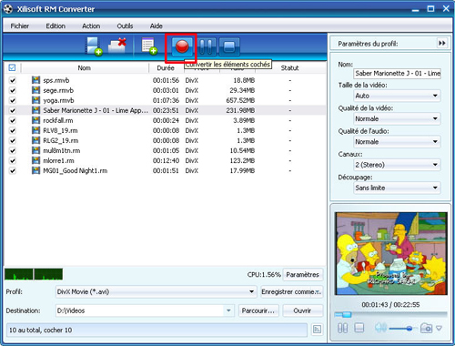Open the Enregistrer comme dropdown button

[291, 291]
